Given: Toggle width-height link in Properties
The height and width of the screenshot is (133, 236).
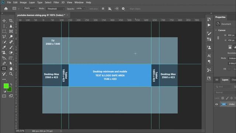Looking at the screenshot, I should 218,38.
